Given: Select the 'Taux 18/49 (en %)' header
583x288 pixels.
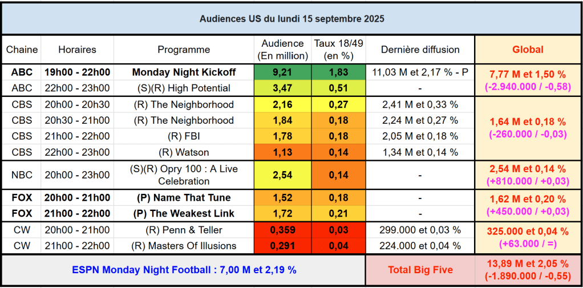Looking at the screenshot, I should click(338, 50).
